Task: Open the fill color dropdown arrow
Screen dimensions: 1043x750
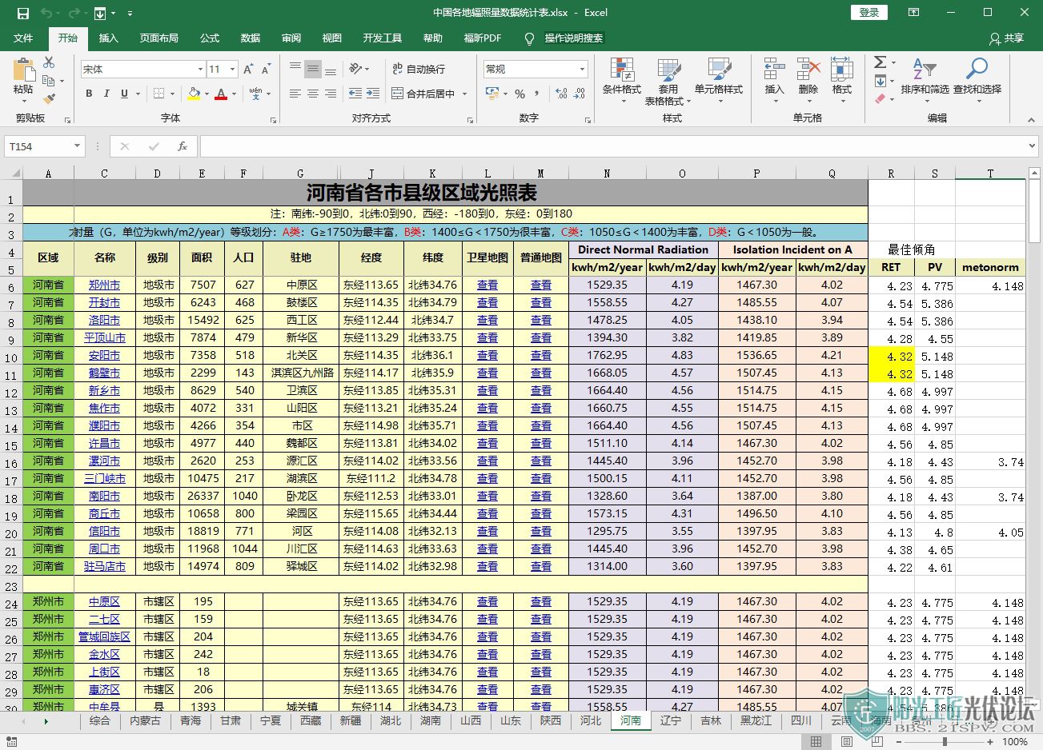Action: 207,94
